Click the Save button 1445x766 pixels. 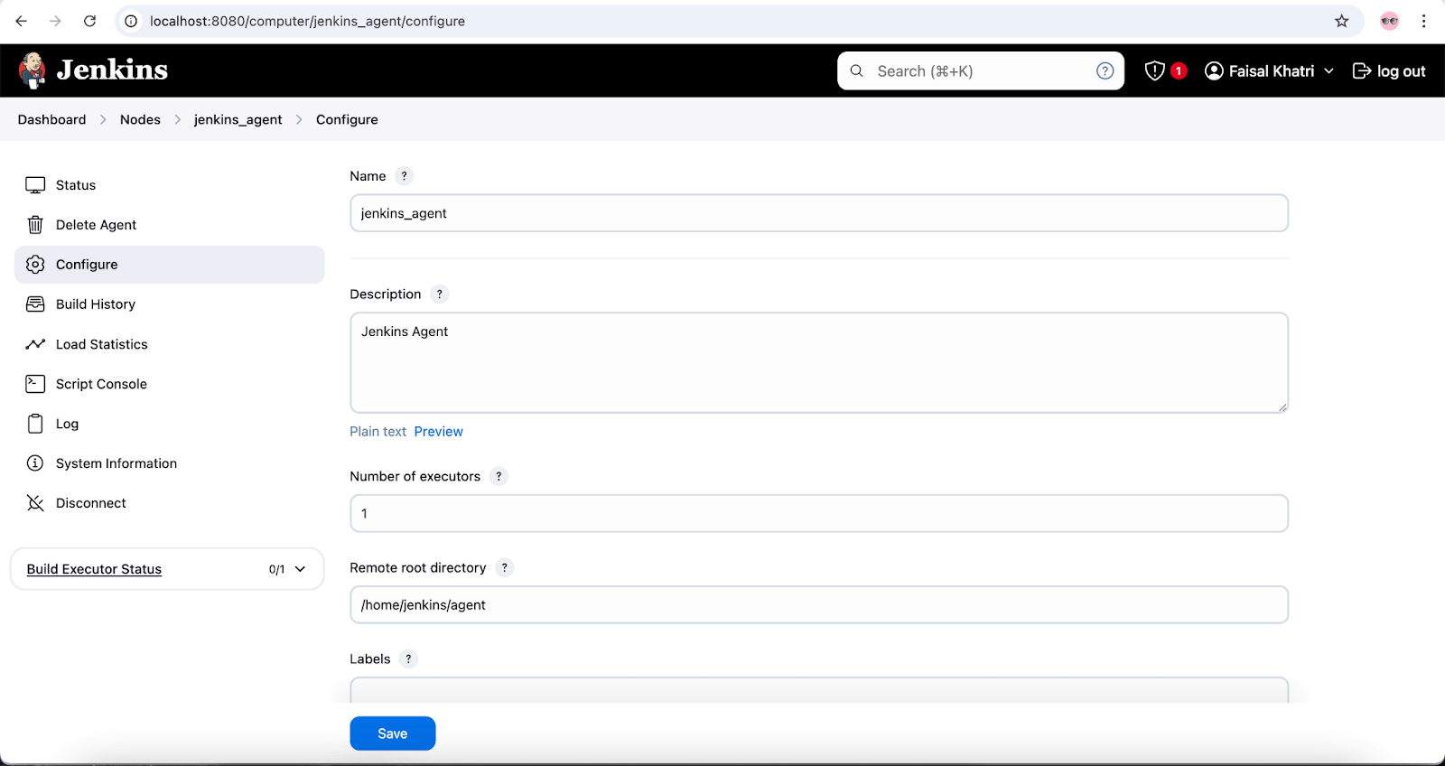(x=393, y=733)
